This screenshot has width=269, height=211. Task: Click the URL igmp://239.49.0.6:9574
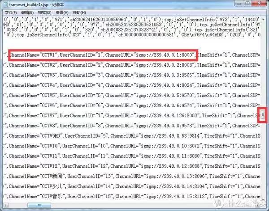point(164,105)
